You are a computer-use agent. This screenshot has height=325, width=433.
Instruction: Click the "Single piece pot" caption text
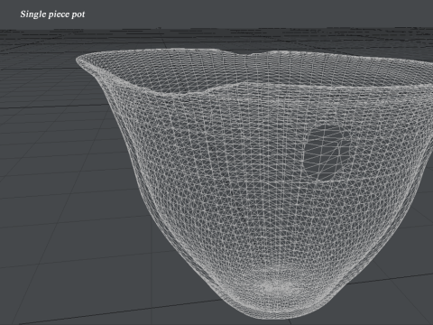coord(52,14)
